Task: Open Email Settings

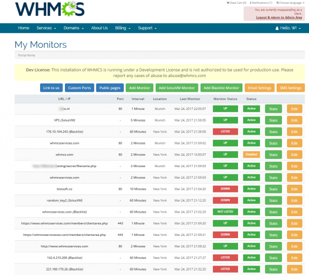Action: (260, 88)
